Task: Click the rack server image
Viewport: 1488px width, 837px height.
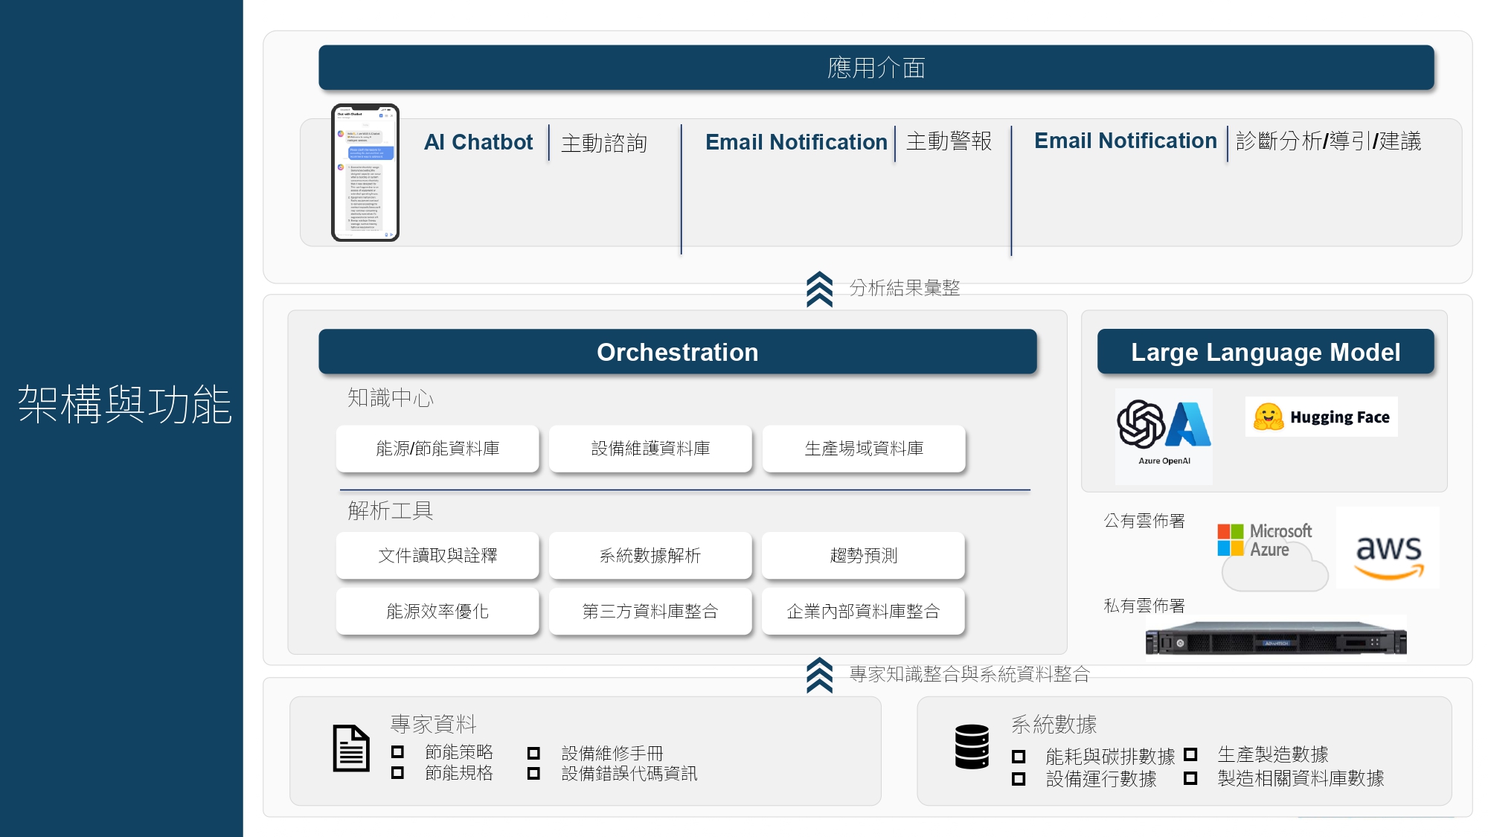Action: [x=1275, y=640]
